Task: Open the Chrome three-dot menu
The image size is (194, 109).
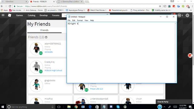Action: click(192, 6)
